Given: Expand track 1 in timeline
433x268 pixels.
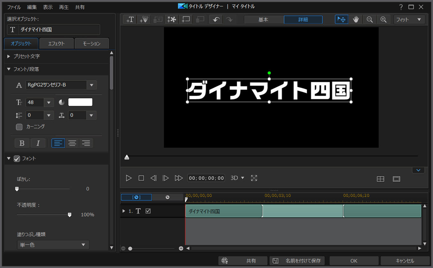Looking at the screenshot, I should pyautogui.click(x=124, y=211).
